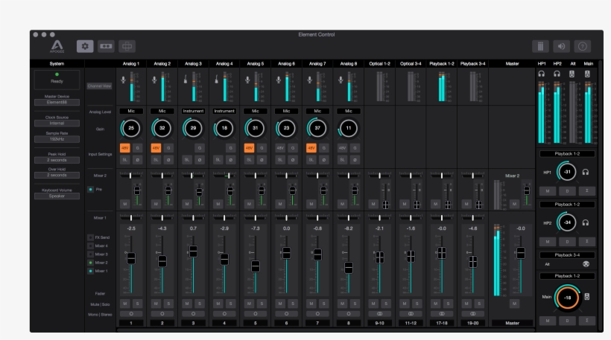Mute Analog 7 in Mixer 1
This screenshot has height=340, width=611.
[x=311, y=304]
